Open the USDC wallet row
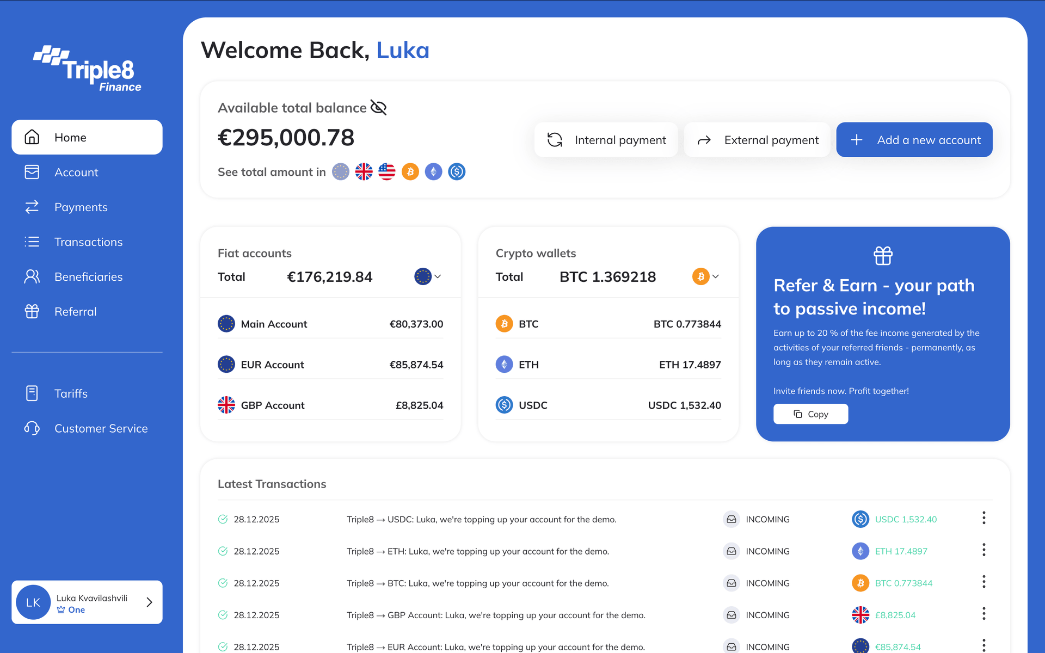The width and height of the screenshot is (1045, 653). [x=608, y=405]
